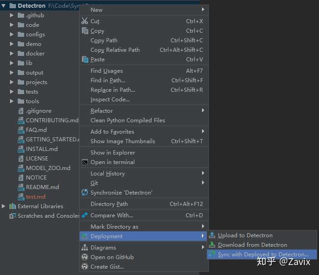Open the New submenu

[144, 10]
